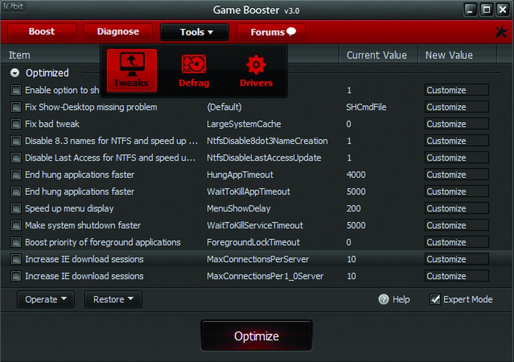Select 'Fix bad tweak' row text
The height and width of the screenshot is (362, 514).
[52, 123]
